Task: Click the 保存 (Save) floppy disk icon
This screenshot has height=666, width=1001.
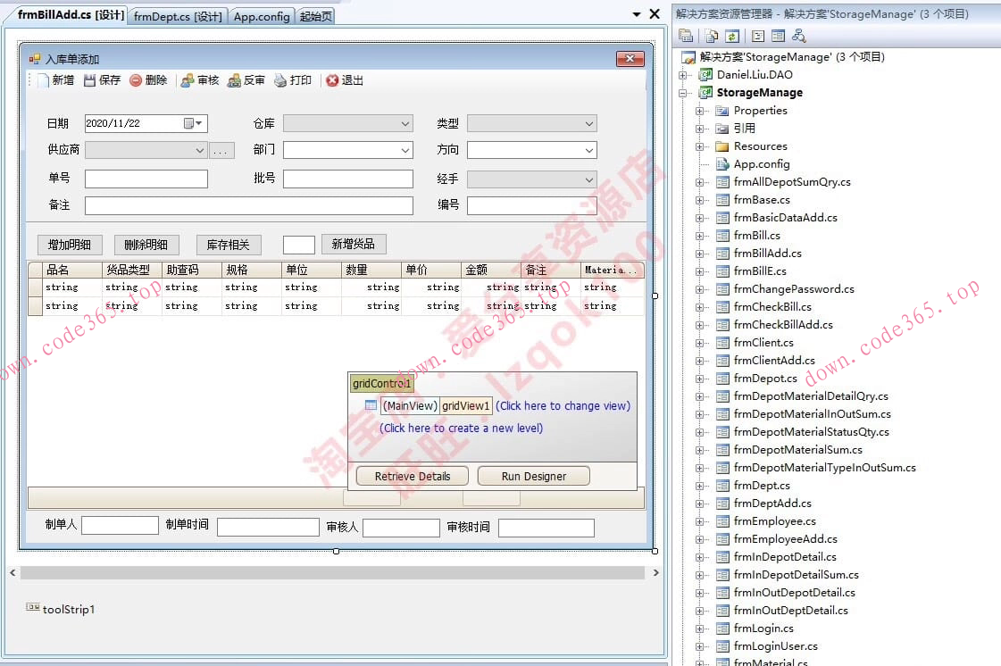Action: pyautogui.click(x=89, y=80)
